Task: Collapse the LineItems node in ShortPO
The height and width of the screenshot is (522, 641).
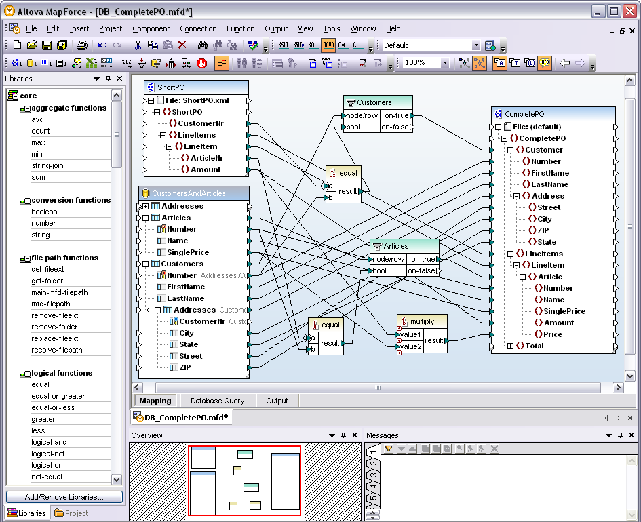Action: click(x=163, y=135)
